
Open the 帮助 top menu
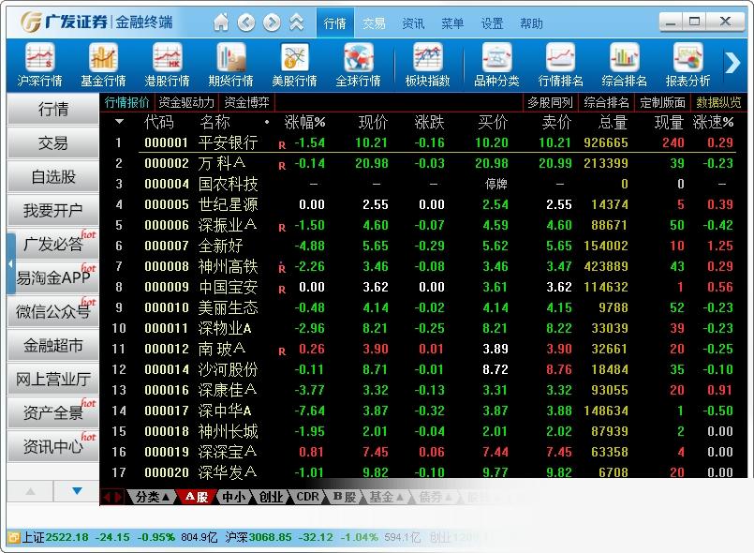(x=531, y=23)
